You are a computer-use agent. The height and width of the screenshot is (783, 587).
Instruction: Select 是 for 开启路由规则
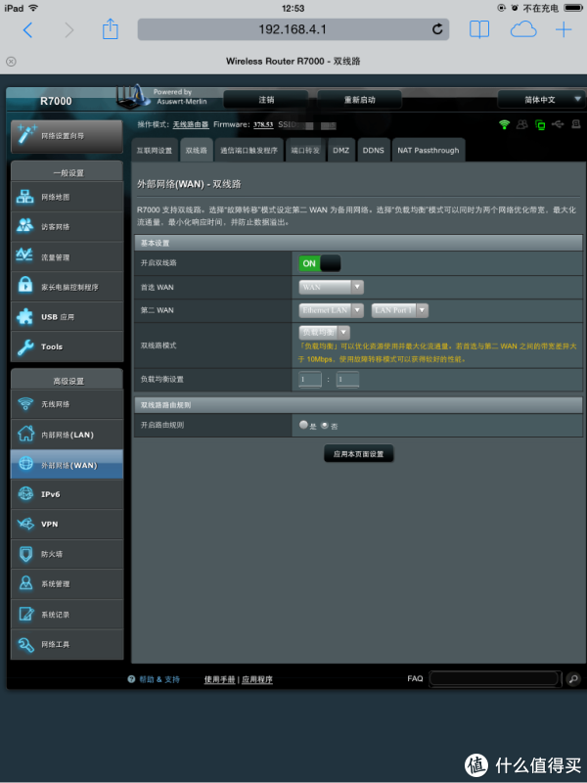click(x=303, y=425)
